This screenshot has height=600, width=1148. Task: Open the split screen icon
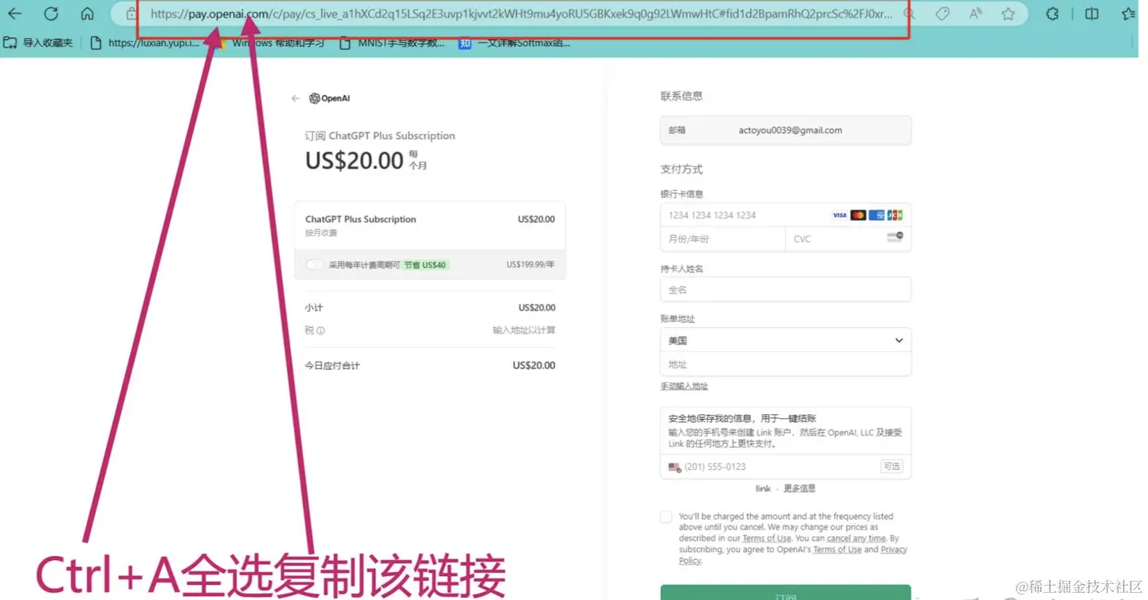[x=1092, y=14]
